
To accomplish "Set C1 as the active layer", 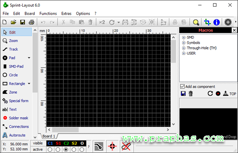I will pos(50,149).
